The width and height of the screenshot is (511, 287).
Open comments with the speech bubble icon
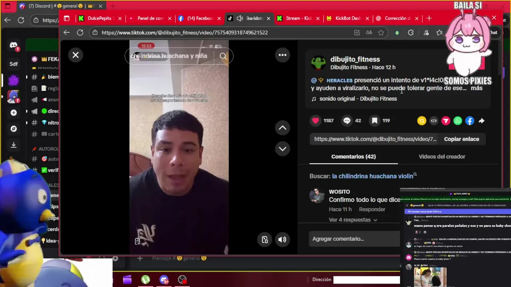point(347,120)
